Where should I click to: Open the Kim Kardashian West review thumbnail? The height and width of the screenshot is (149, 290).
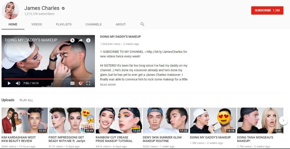tap(25, 120)
